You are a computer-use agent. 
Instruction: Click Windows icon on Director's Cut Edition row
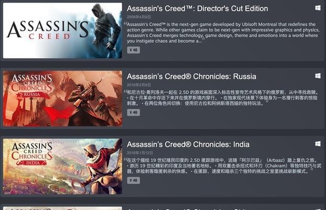(x=318, y=8)
